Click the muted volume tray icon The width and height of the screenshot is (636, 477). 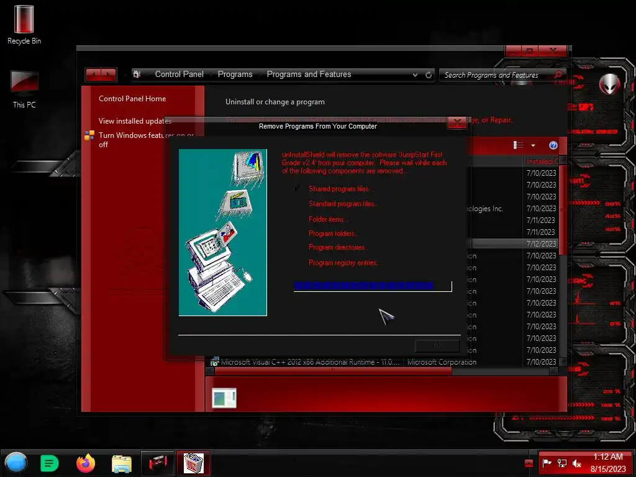576,463
